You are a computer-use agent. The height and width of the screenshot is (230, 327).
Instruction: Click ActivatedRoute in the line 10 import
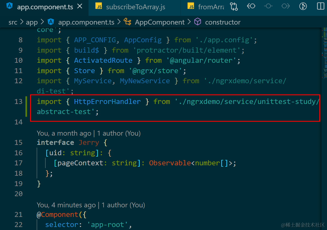(103, 60)
